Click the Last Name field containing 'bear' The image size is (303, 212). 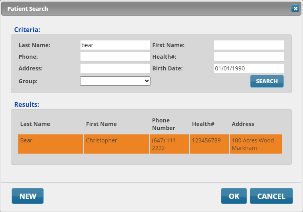[x=115, y=45]
